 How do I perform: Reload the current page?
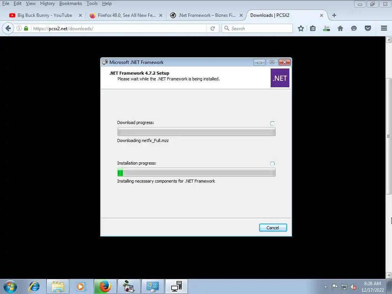[x=213, y=28]
